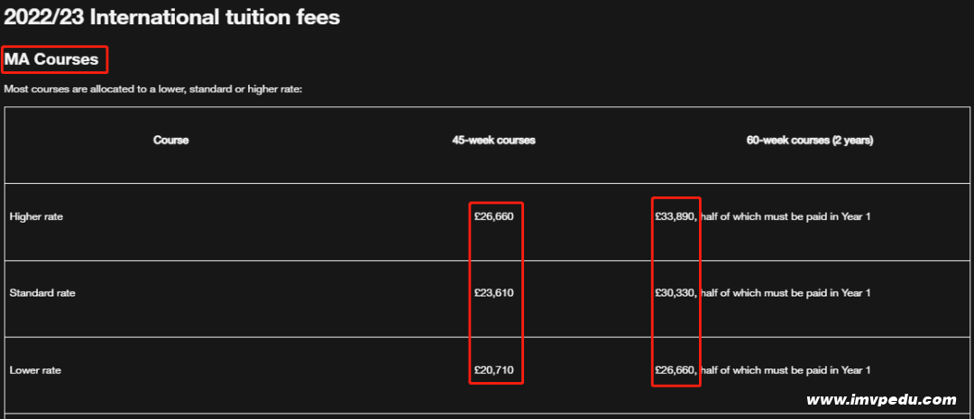Click the sentence about lower, standard or higher rate
This screenshot has height=419, width=974.
pyautogui.click(x=152, y=89)
